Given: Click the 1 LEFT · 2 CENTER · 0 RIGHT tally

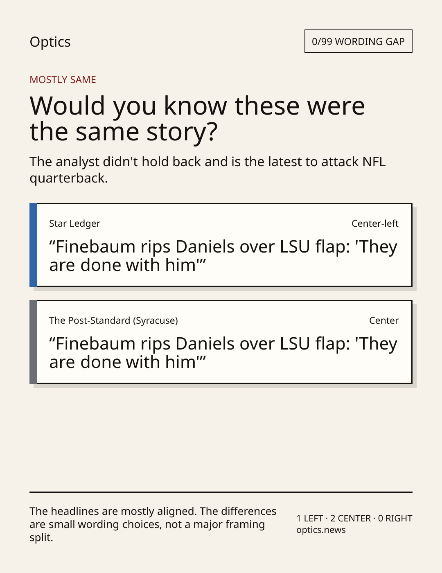Looking at the screenshot, I should click(x=354, y=518).
